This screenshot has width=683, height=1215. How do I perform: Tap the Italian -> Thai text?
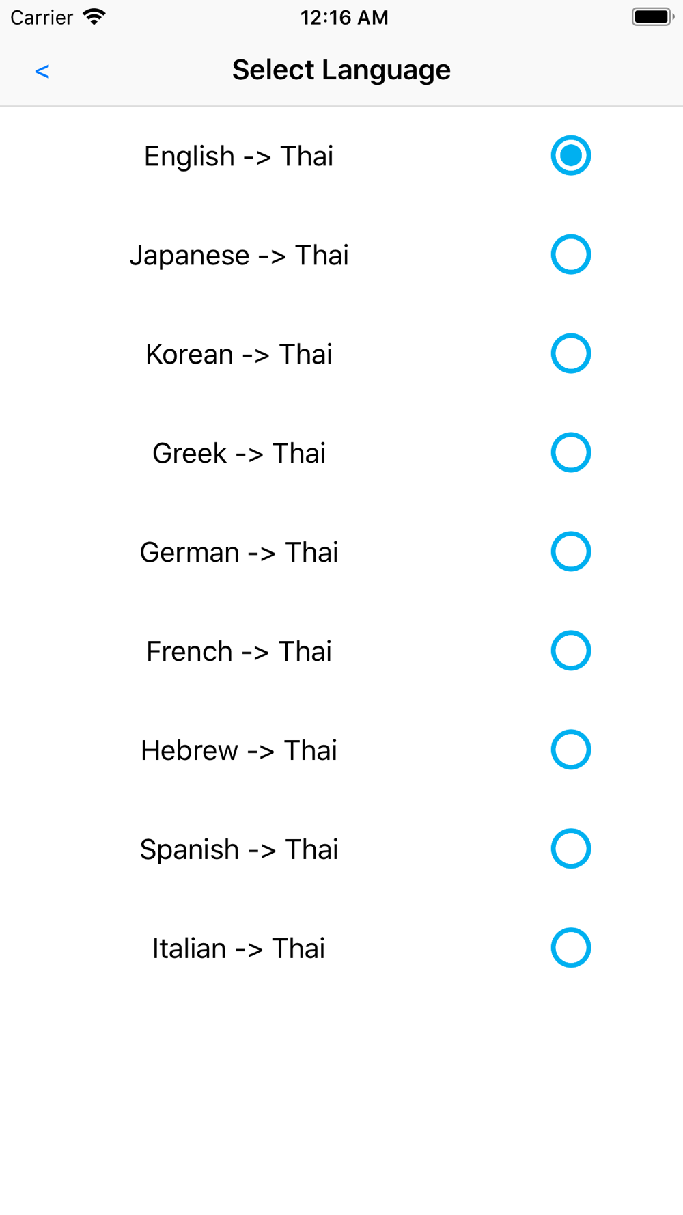pos(239,949)
